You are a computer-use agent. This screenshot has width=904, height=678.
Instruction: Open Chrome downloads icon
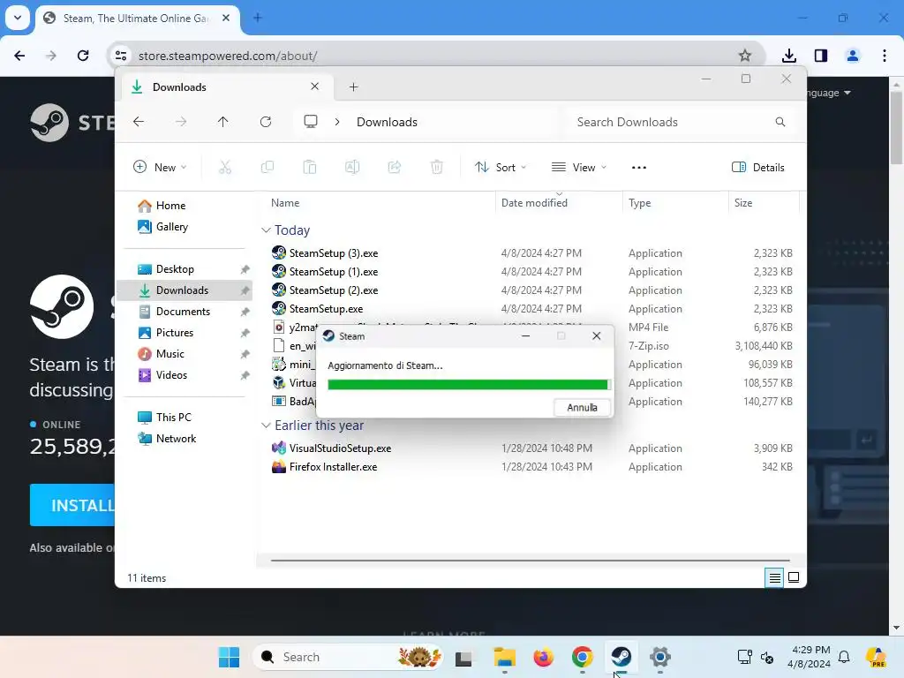tap(789, 56)
